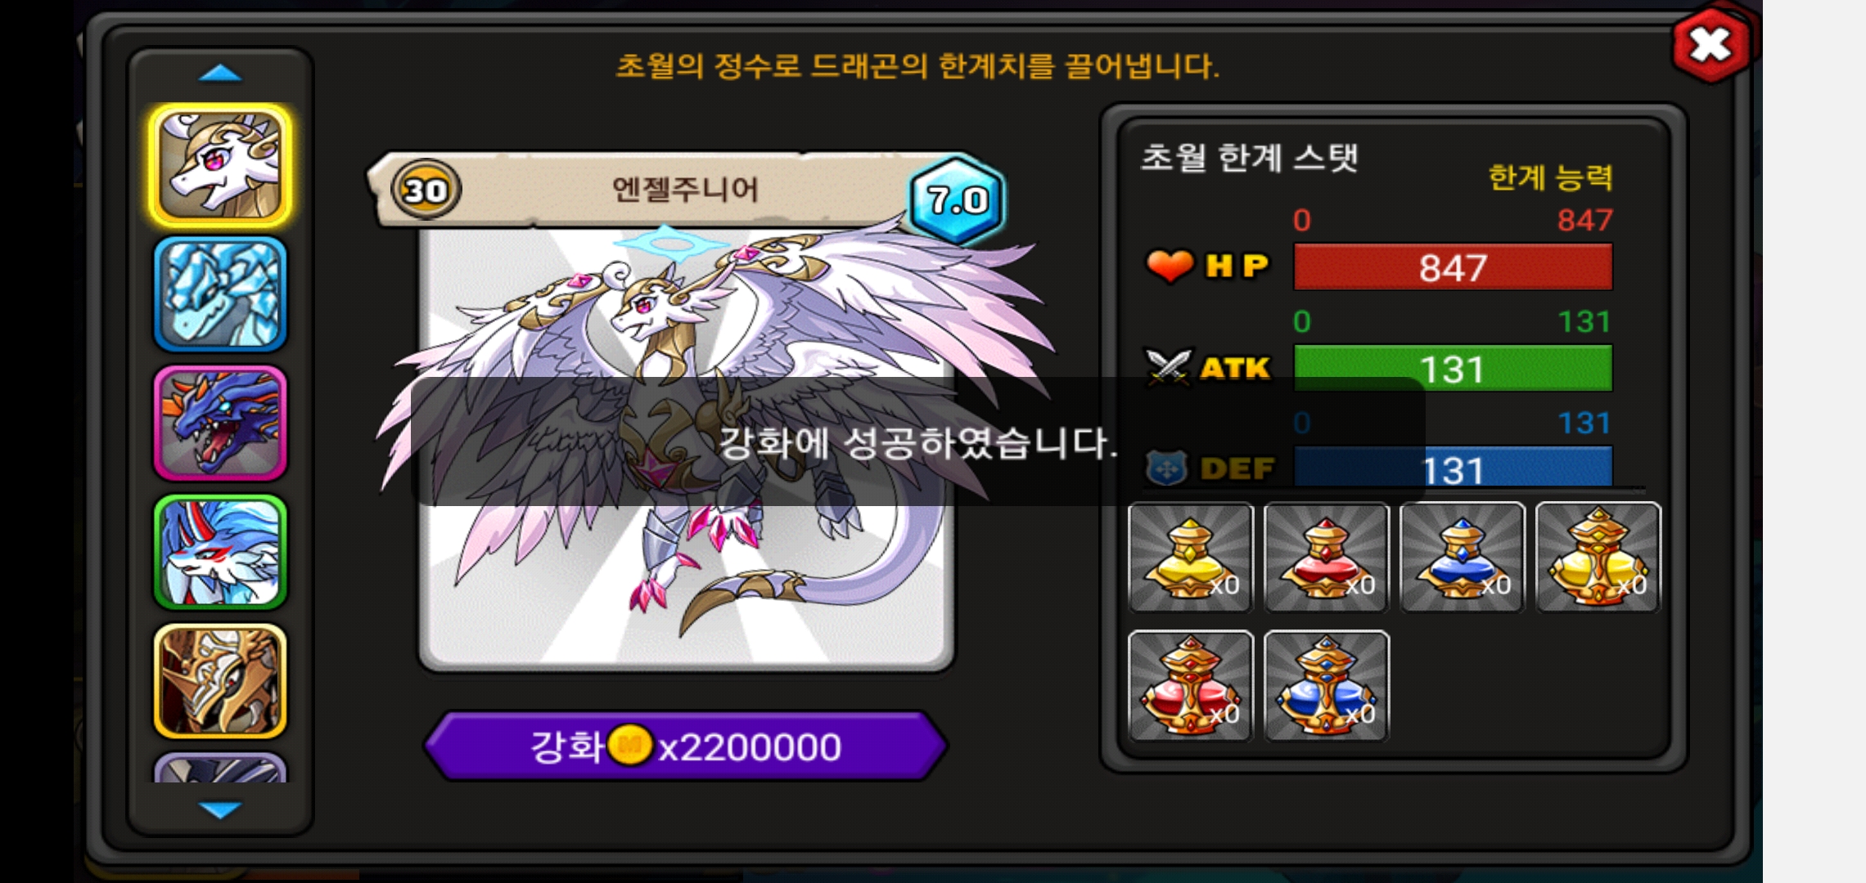Use the small yellow essence potion
Screen dimensions: 1866x883
click(1191, 558)
